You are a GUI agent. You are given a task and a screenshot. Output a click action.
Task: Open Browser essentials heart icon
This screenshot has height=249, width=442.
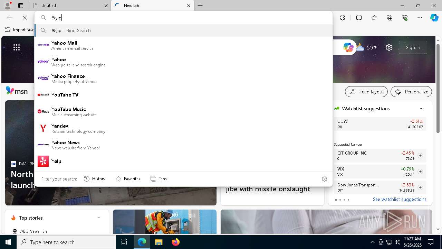tap(405, 18)
